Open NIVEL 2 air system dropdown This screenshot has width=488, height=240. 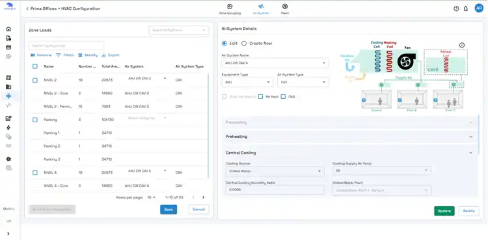147,79
